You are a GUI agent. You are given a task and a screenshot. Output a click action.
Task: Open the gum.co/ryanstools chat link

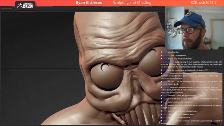click(x=178, y=55)
